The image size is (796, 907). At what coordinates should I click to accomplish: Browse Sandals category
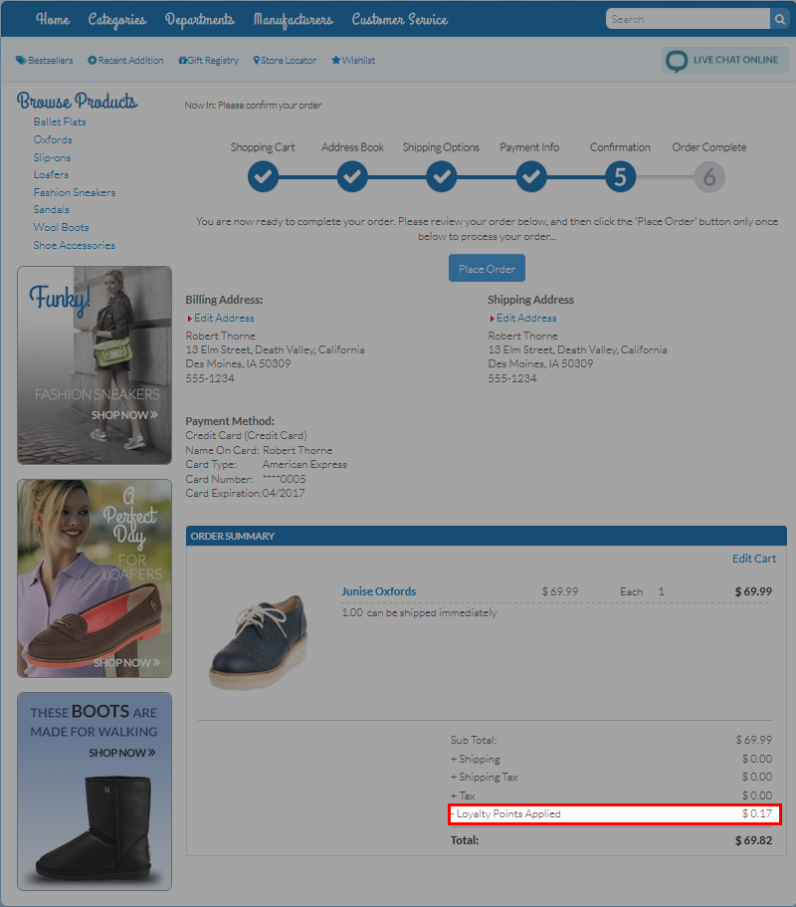(52, 209)
